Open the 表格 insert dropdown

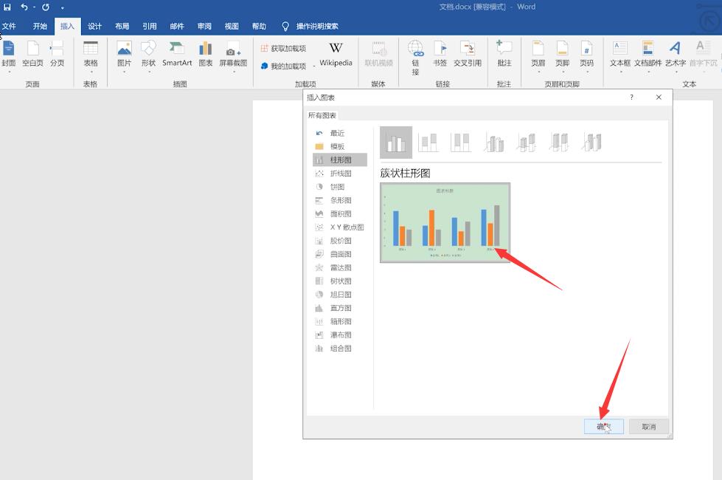point(91,56)
